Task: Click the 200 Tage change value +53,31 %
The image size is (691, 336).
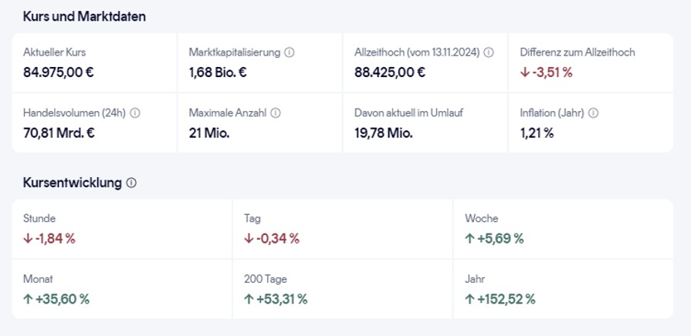Action: [282, 299]
